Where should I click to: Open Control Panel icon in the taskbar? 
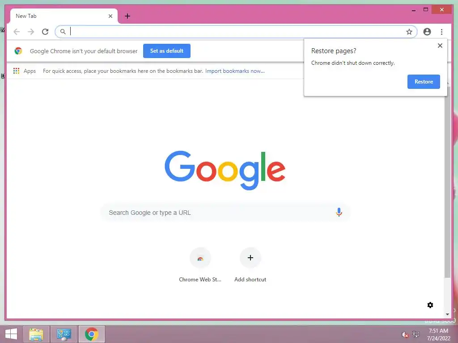tap(64, 334)
